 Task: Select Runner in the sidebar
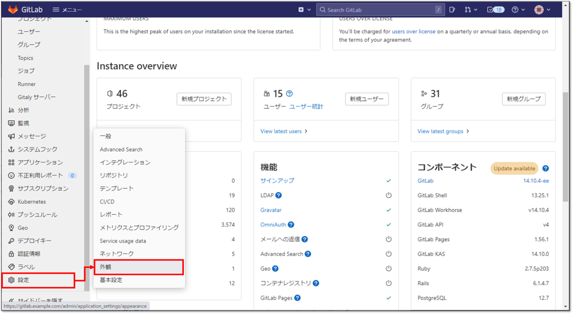pos(27,84)
